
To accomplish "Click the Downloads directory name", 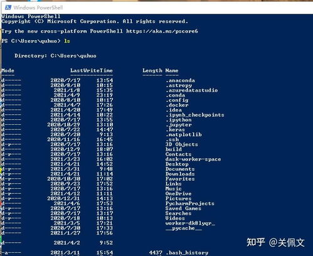I will click(180, 174).
